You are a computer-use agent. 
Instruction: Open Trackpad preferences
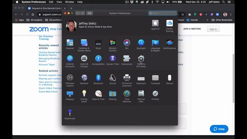tap(155, 79)
